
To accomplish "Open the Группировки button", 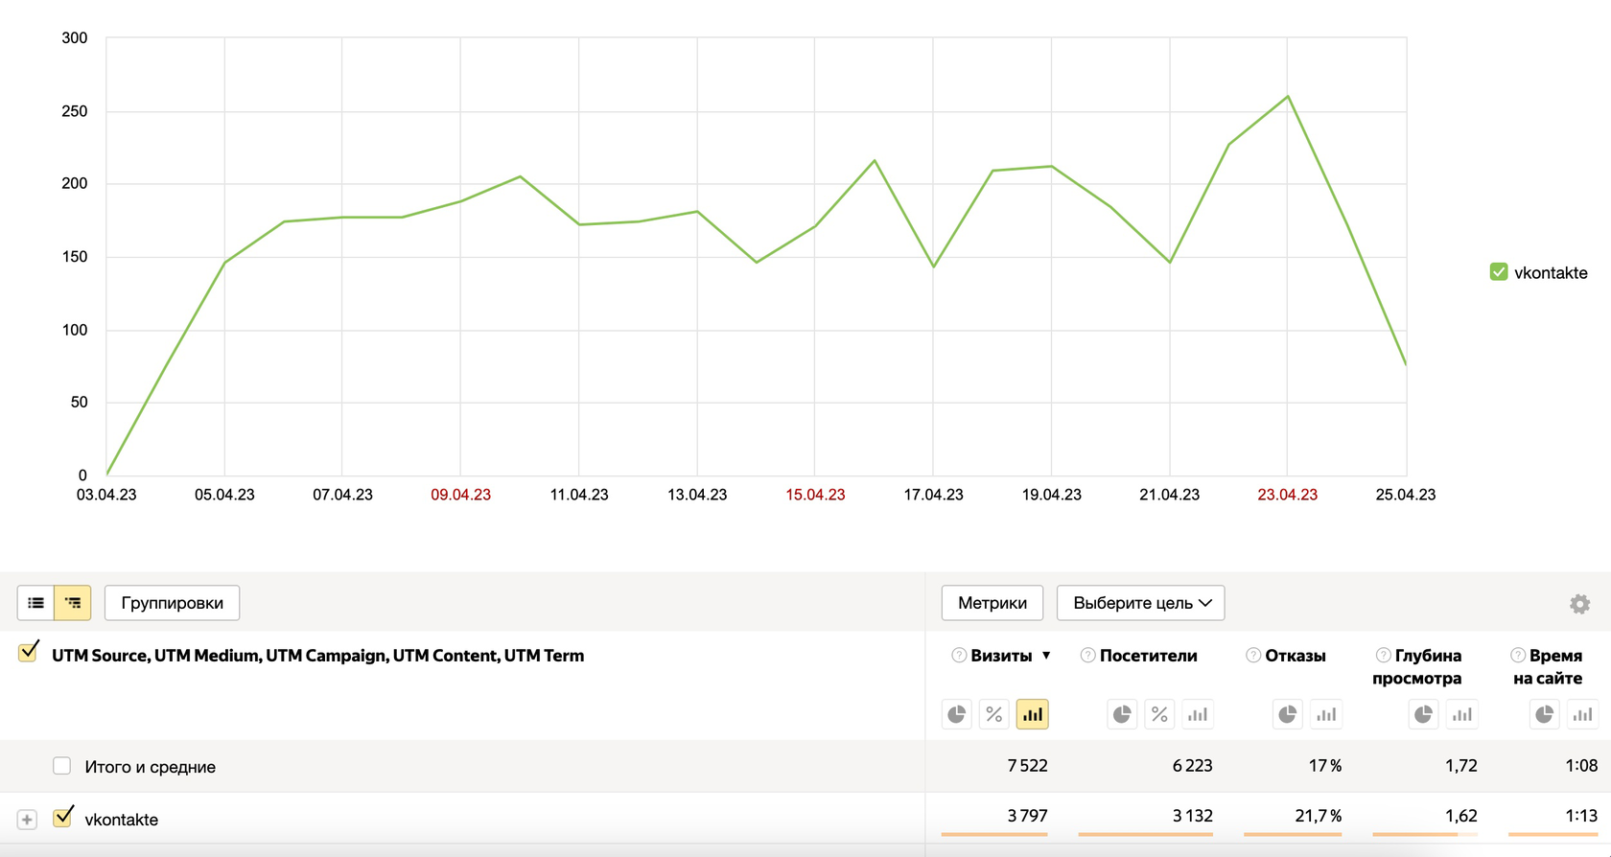I will point(172,603).
